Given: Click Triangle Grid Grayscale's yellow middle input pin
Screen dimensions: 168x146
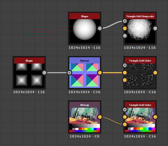Looking at the screenshot, I should [x=125, y=28].
